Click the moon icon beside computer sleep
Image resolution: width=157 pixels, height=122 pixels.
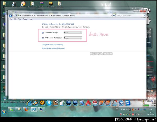click(x=43, y=38)
